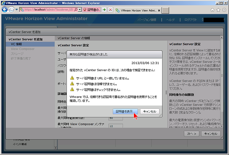Minimize the Internet Explorer window
This screenshot has height=155, width=229.
[217, 3]
